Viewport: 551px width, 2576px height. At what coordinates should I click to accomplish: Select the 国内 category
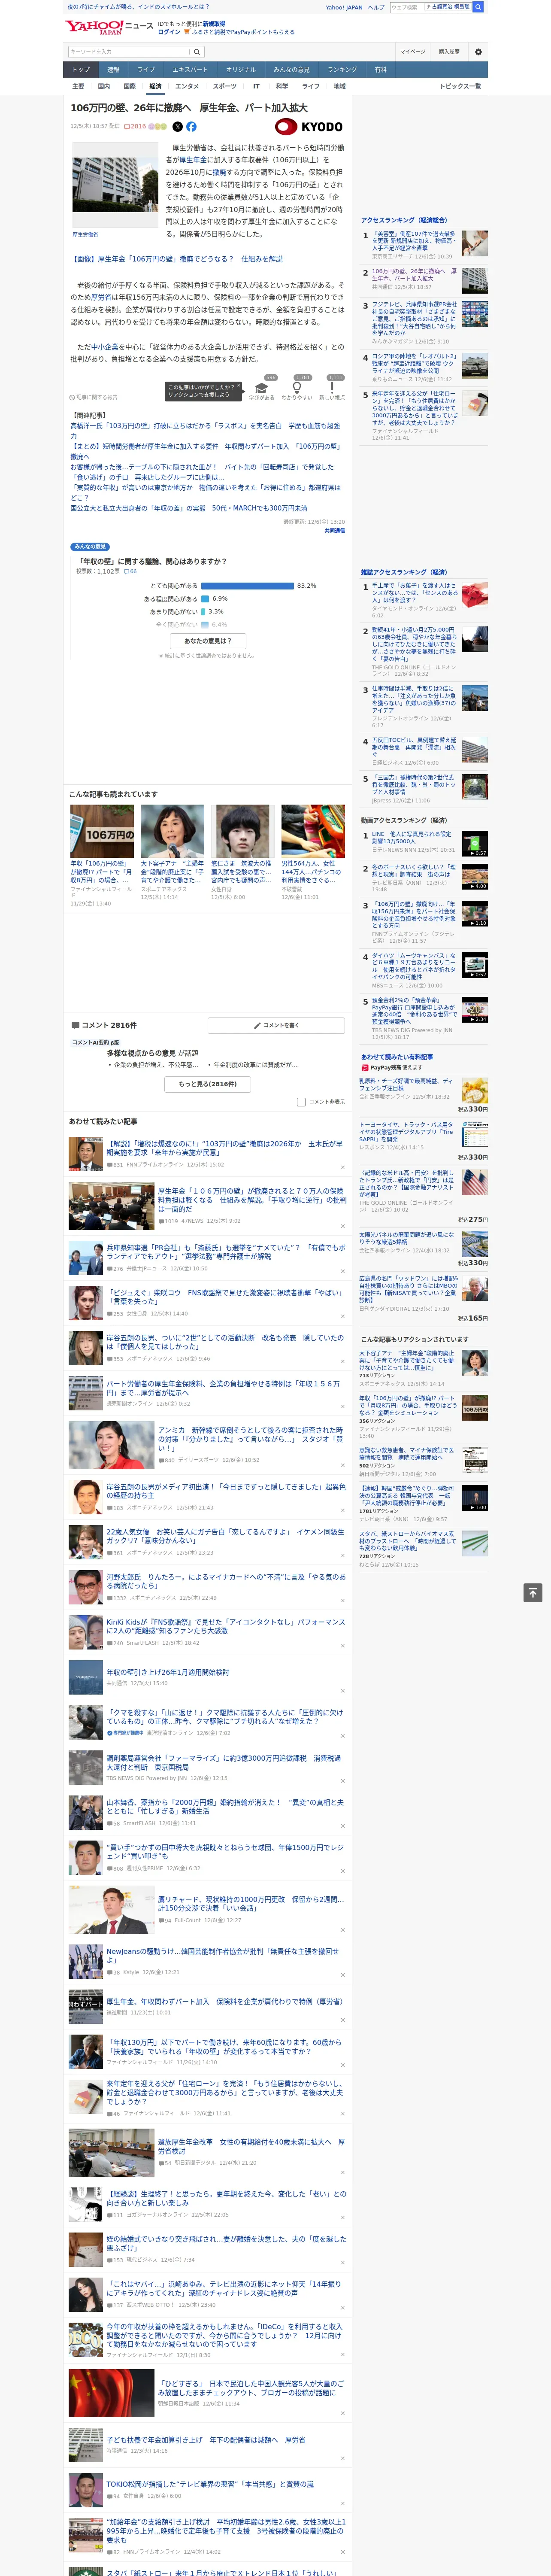click(x=103, y=86)
